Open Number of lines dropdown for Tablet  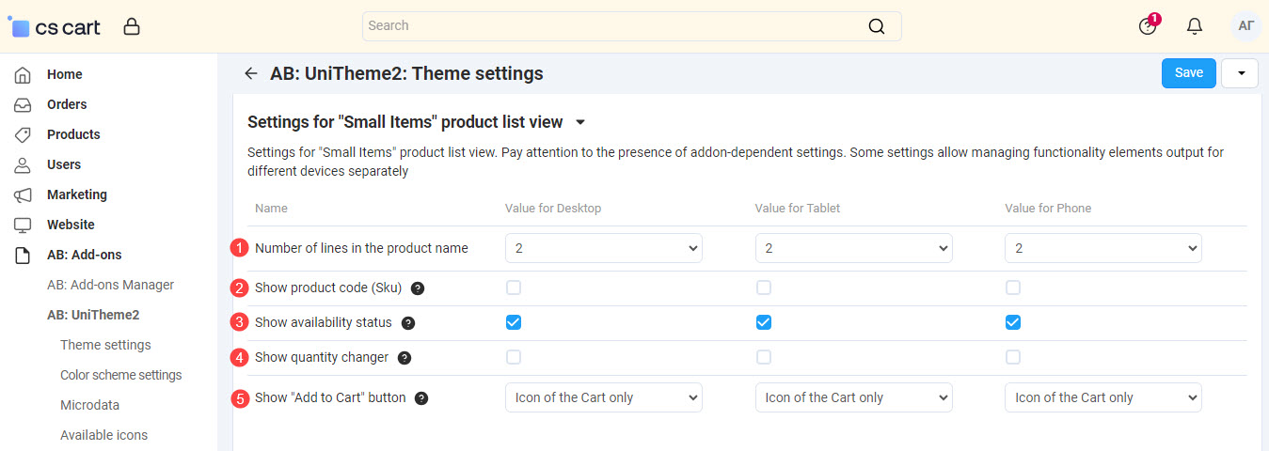pos(854,248)
